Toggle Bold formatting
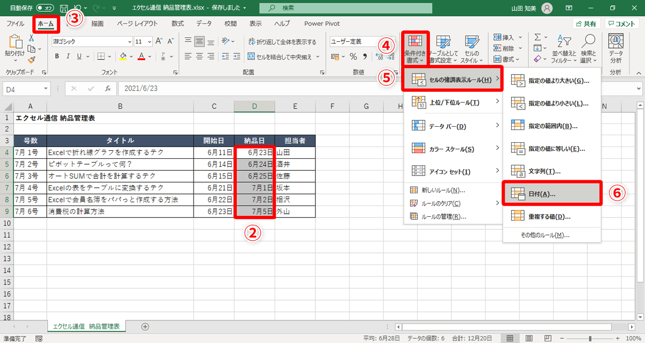 point(56,56)
